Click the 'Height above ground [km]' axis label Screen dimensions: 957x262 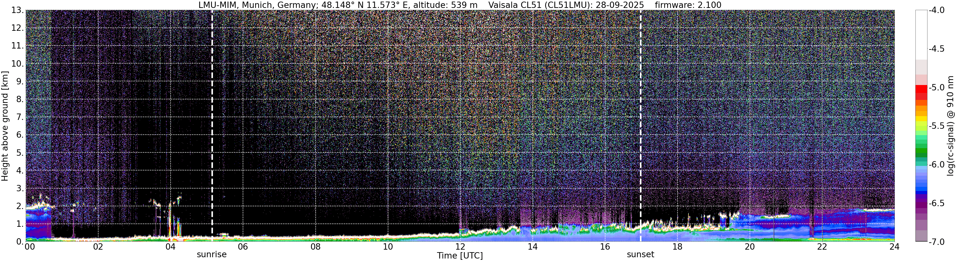pyautogui.click(x=5, y=126)
